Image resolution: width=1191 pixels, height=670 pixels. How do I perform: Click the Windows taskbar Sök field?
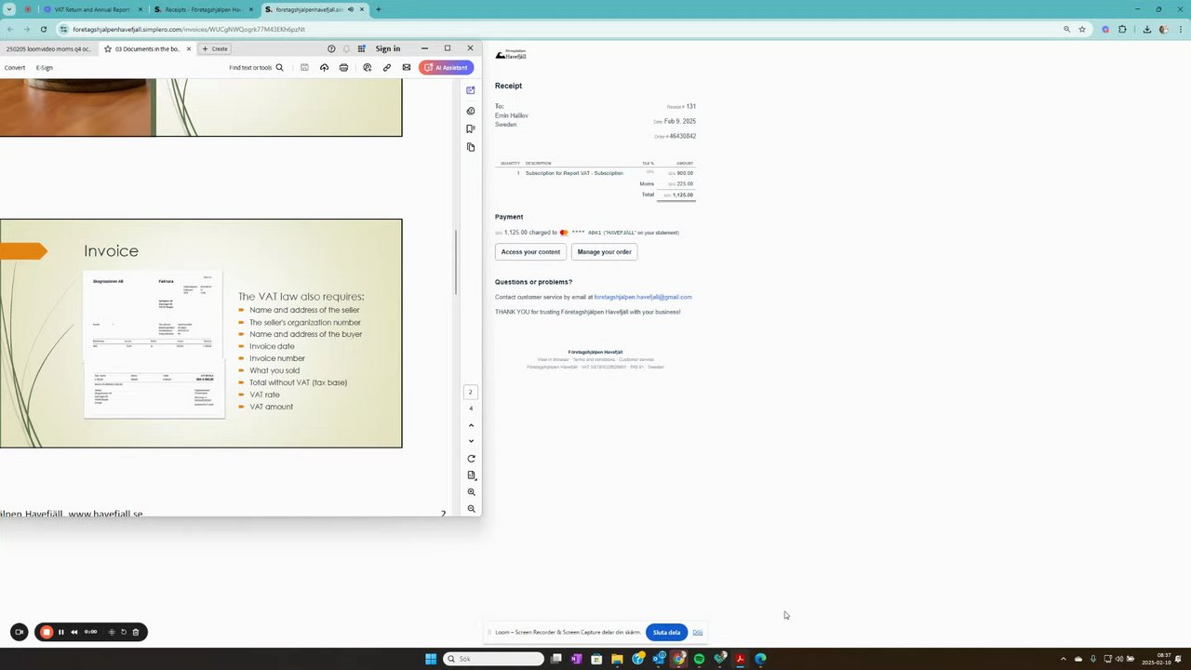coord(493,659)
